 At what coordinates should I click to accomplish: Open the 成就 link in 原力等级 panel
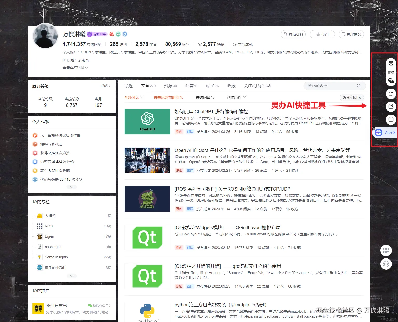[x=105, y=86]
